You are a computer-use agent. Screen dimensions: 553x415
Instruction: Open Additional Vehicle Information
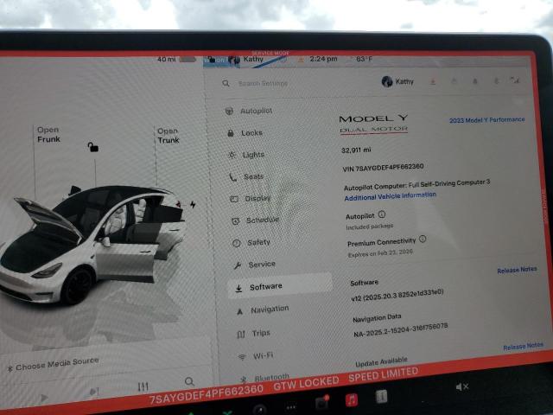390,196
